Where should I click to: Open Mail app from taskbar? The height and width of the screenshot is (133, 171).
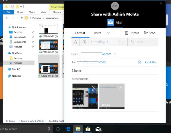(99, 129)
